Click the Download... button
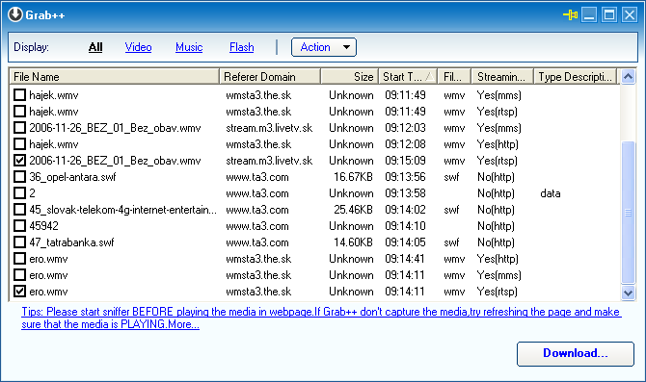Viewport: 646px width, 382px height. click(x=576, y=354)
